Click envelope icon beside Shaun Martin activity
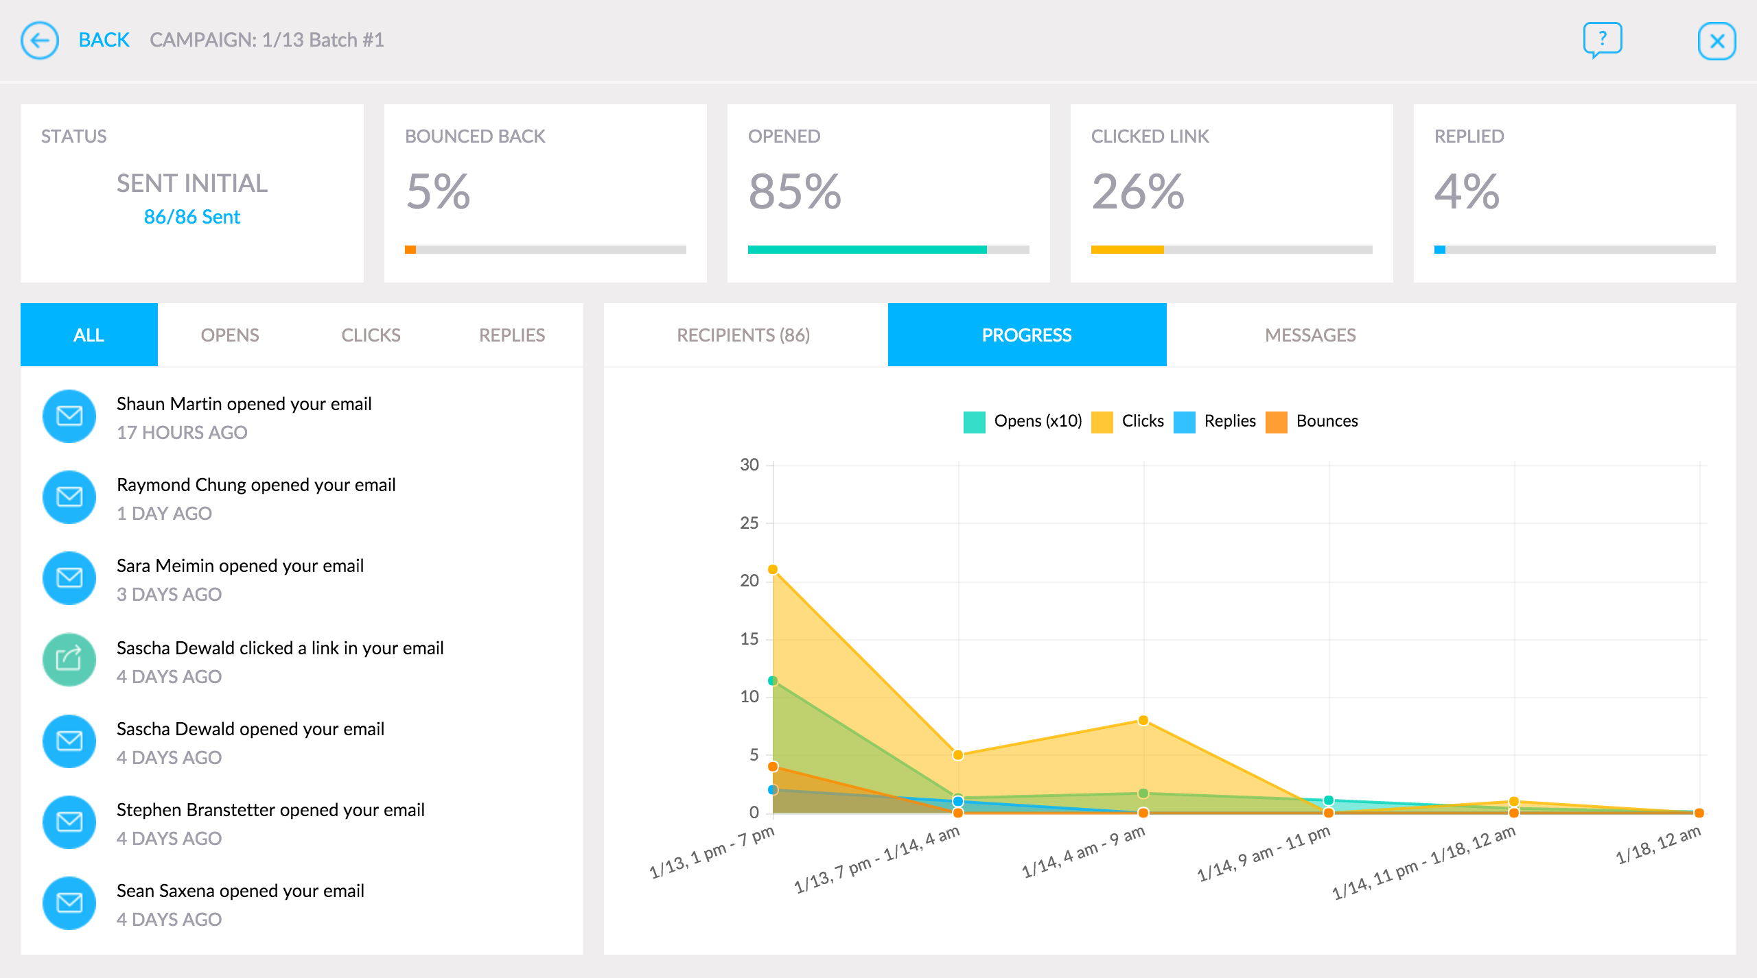Viewport: 1757px width, 978px height. (x=69, y=416)
